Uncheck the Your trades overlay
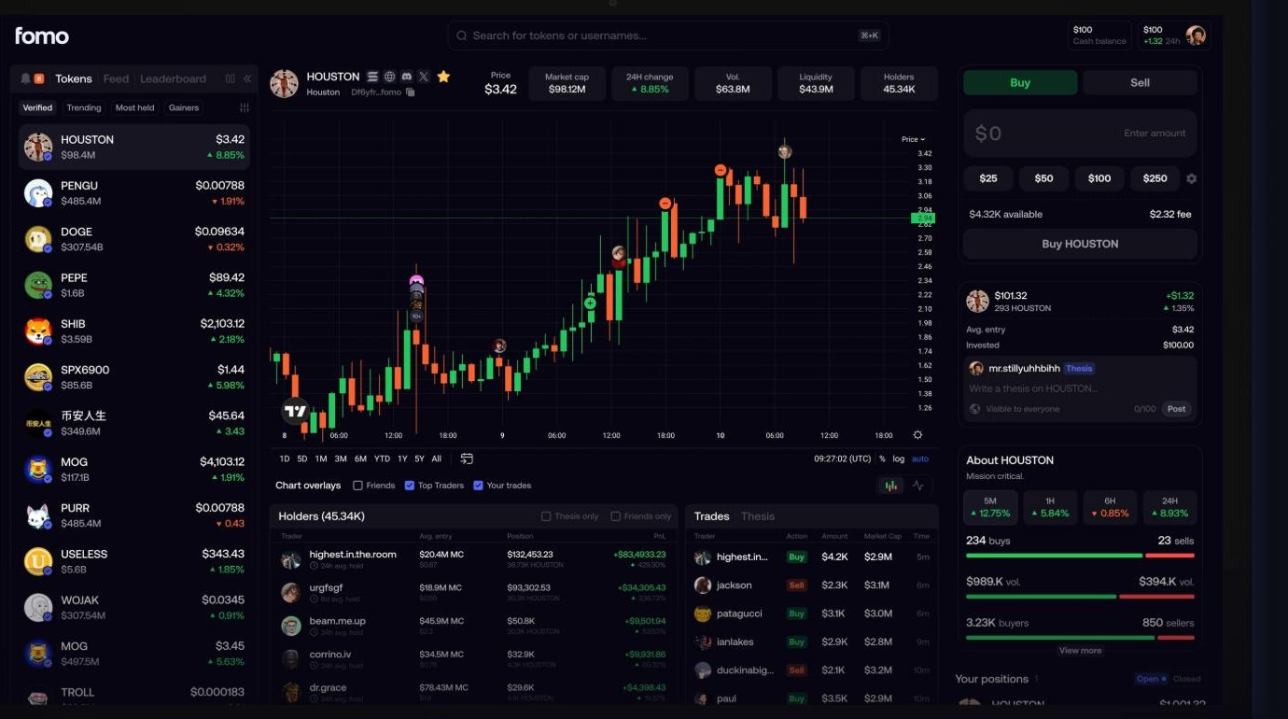1288x719 pixels. [478, 486]
